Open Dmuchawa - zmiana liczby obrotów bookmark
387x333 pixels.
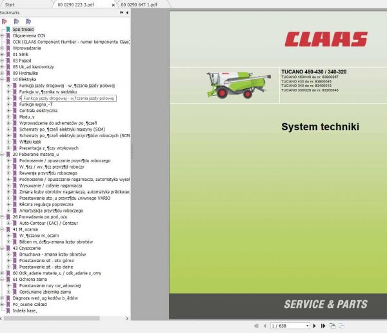(x=53, y=254)
